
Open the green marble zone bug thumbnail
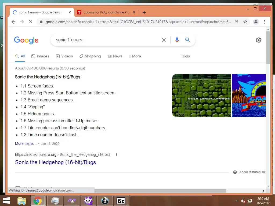pyautogui.click(x=201, y=95)
